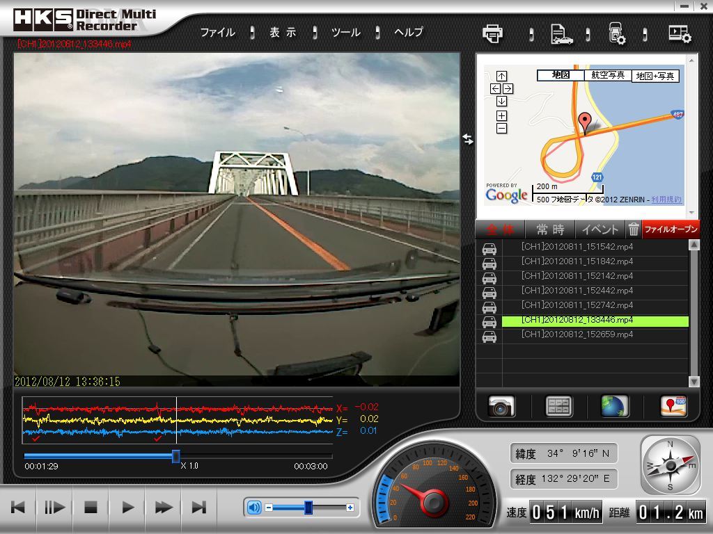Increase volume with the plus button

[x=350, y=508]
